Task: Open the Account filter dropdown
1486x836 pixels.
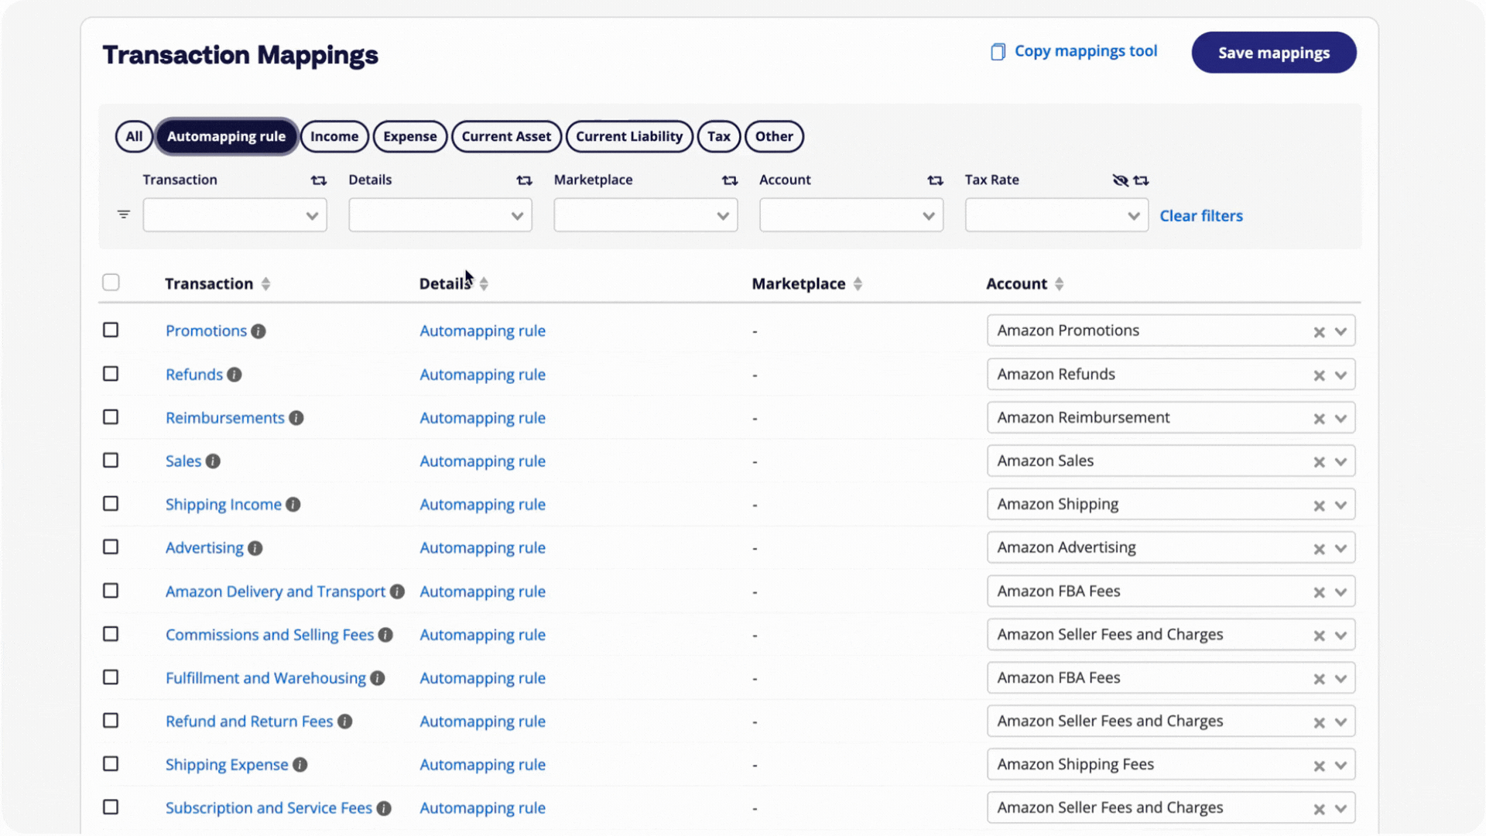Action: click(x=851, y=215)
